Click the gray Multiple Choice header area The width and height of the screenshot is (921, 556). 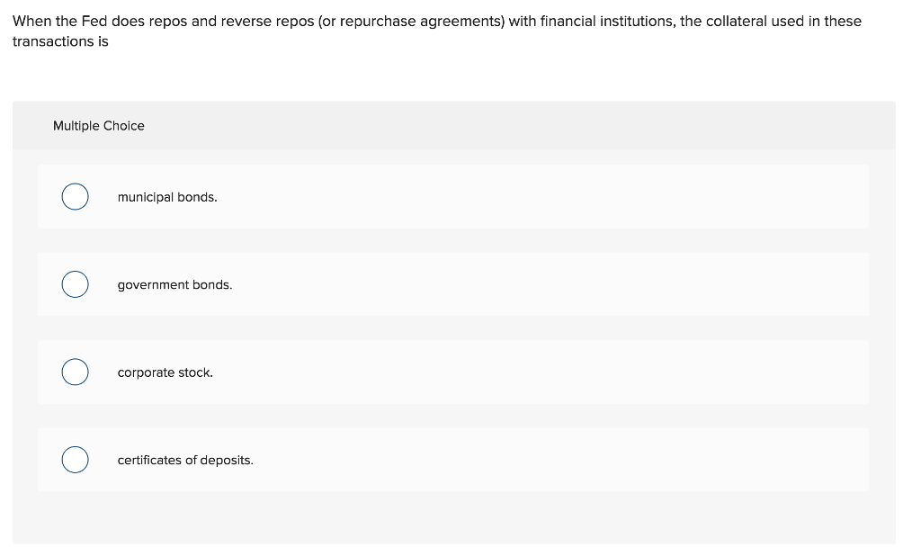point(453,126)
